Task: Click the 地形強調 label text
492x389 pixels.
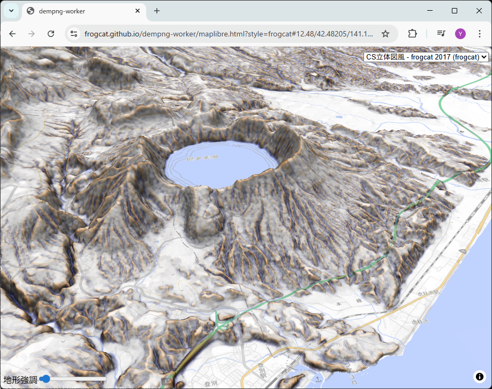Action: [20, 379]
